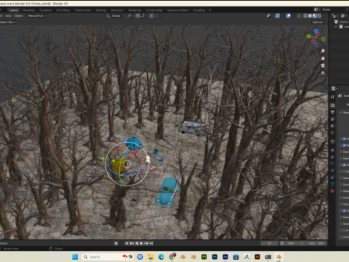This screenshot has height=262, width=349.
Task: Open the orange Object properties tab
Action: 332,150
